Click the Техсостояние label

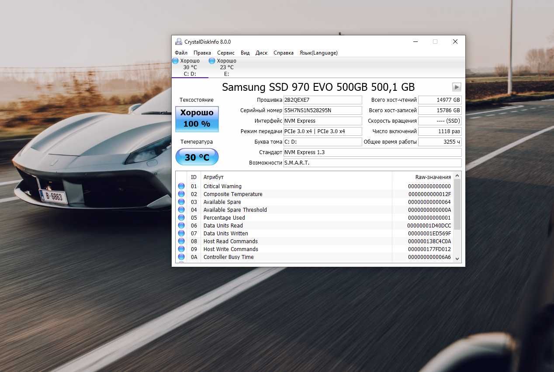pyautogui.click(x=197, y=100)
